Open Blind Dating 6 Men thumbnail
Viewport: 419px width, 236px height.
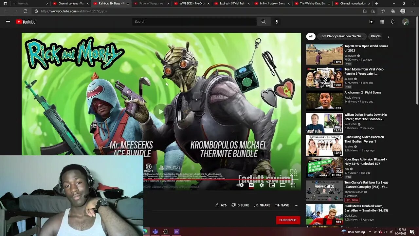(x=324, y=146)
